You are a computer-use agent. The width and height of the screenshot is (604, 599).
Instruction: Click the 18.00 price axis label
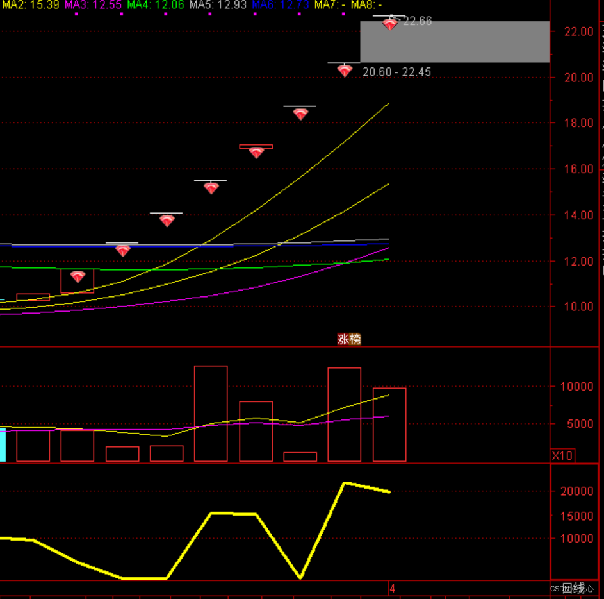[578, 123]
